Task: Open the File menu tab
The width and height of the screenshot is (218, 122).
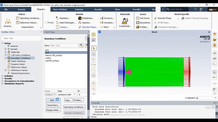Action: point(6,9)
